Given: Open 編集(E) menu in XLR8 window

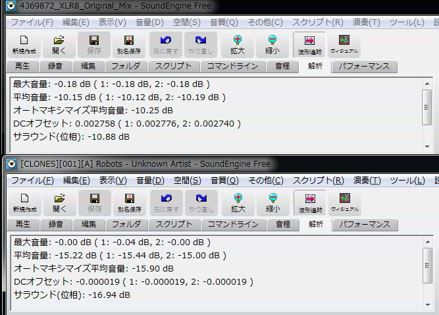Looking at the screenshot, I should point(76,22).
